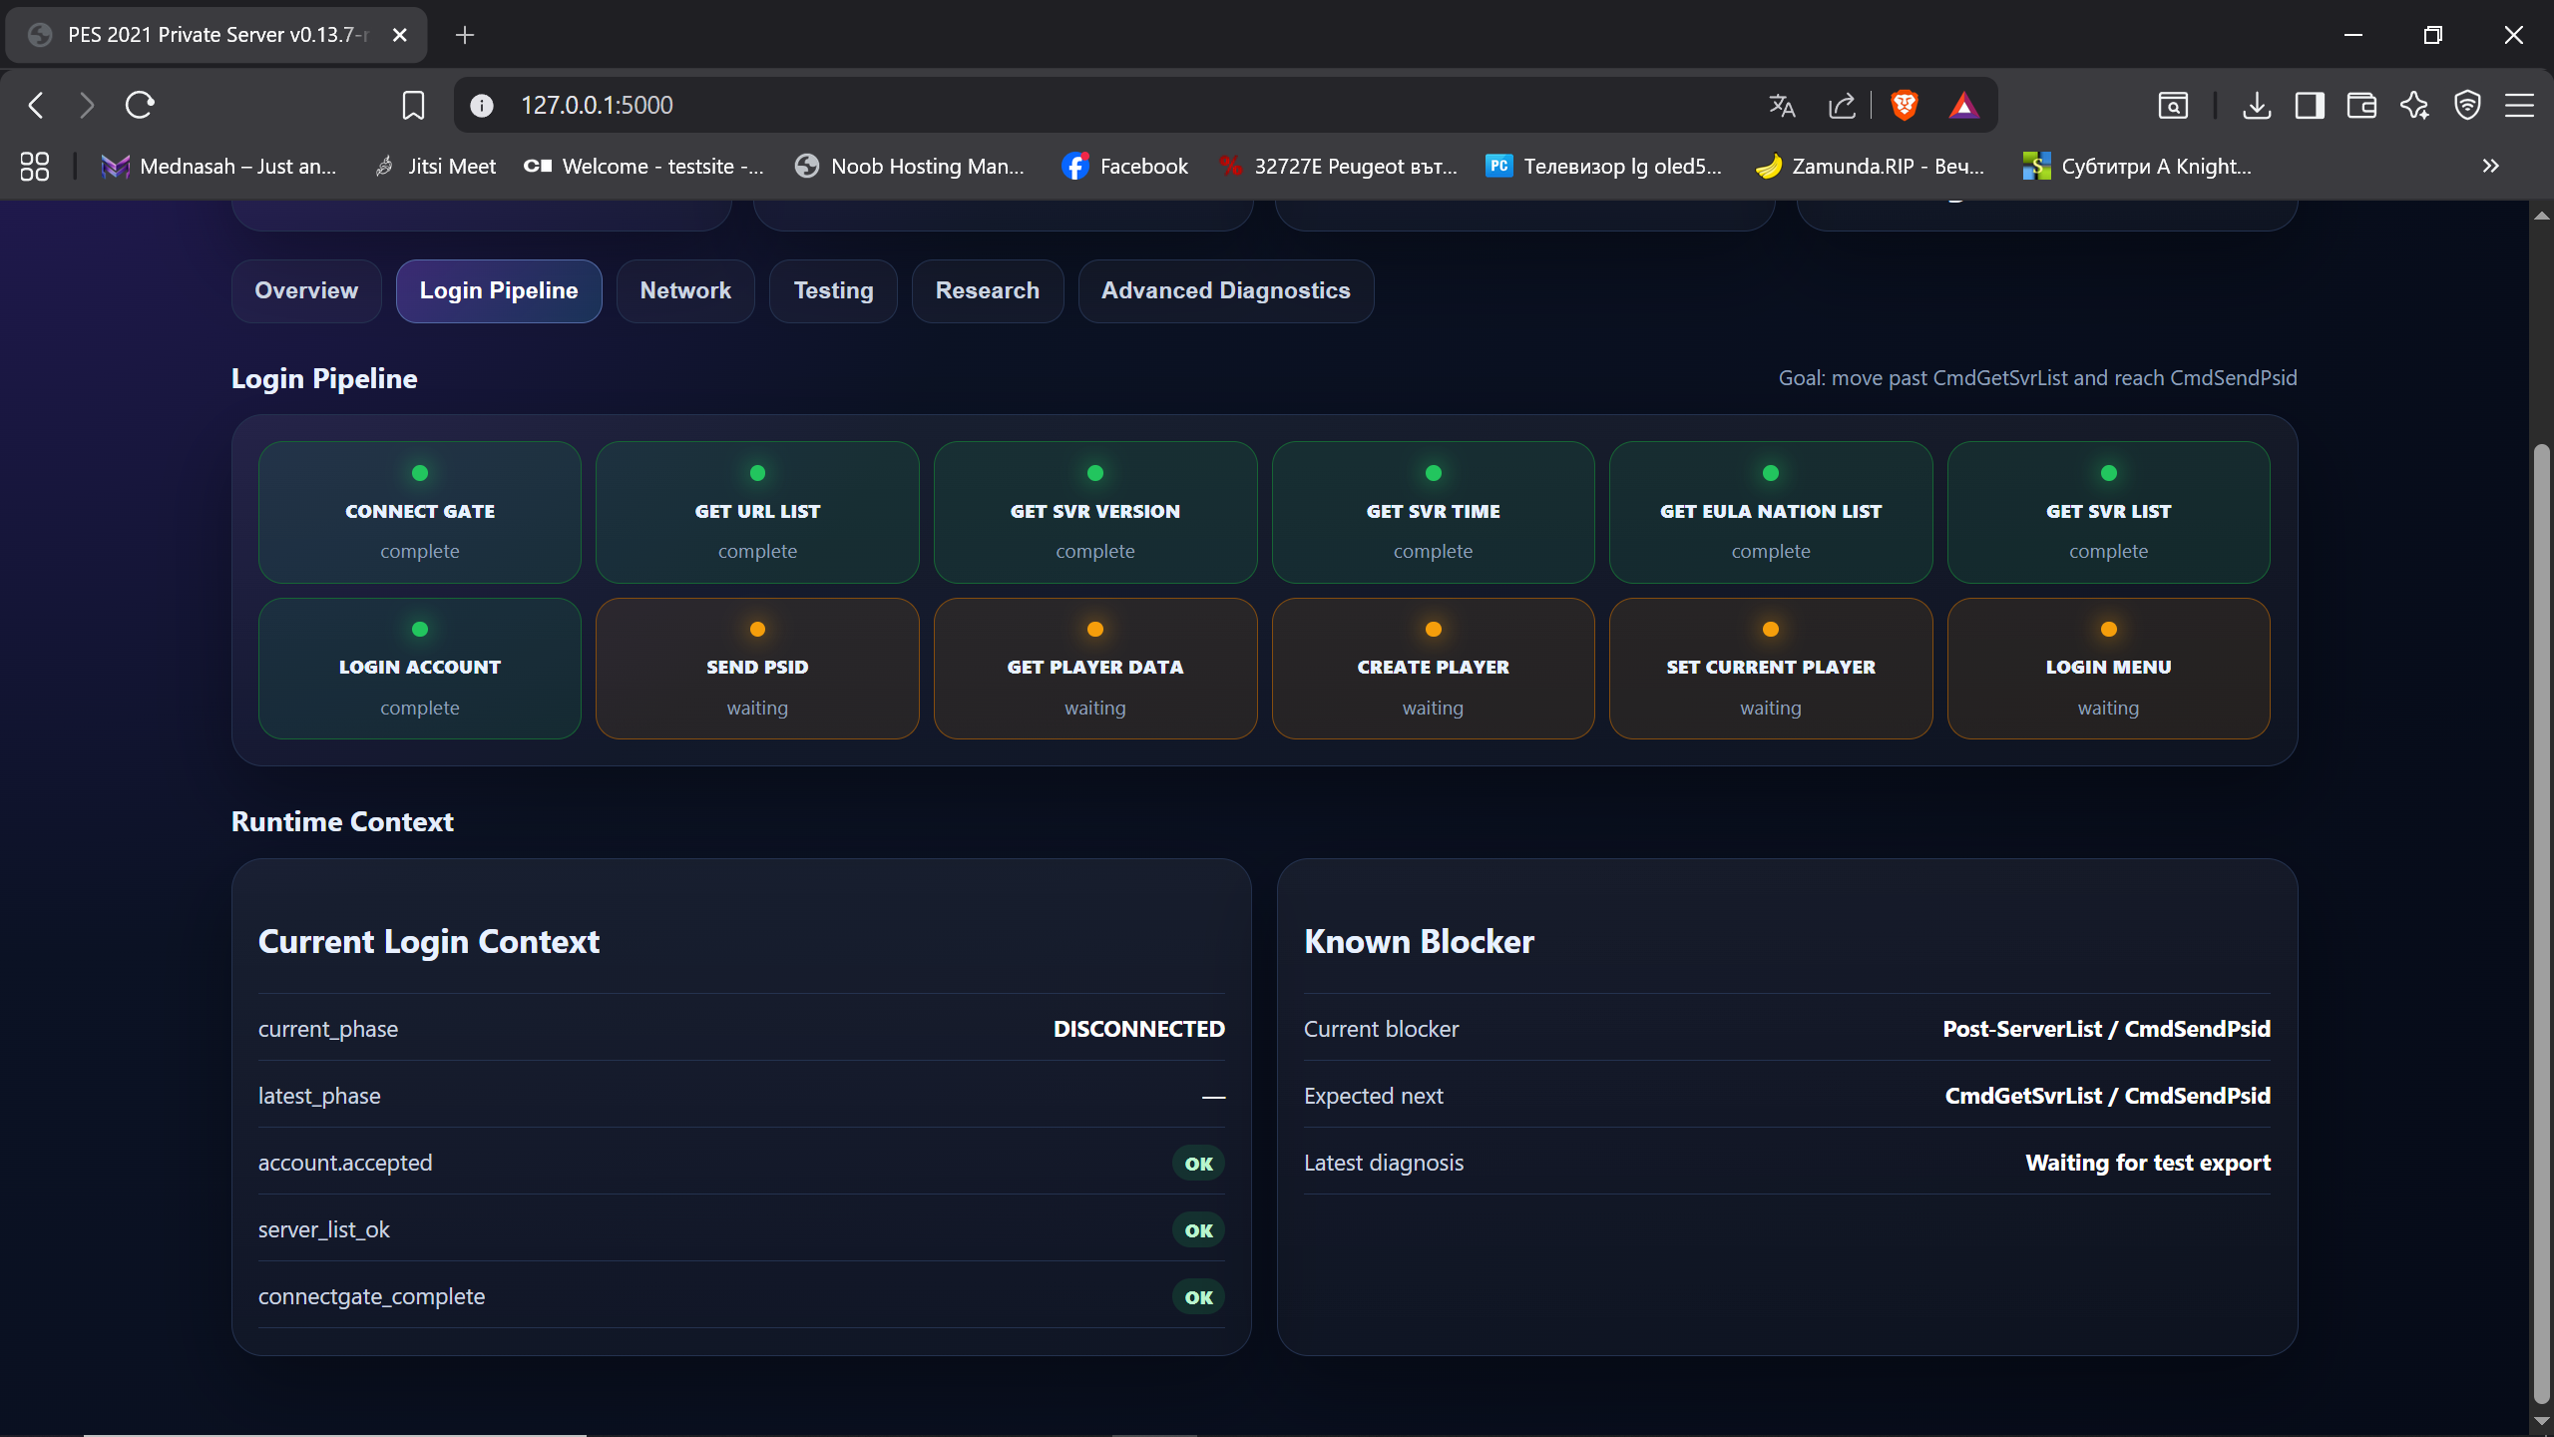Open 32727E Peugeot bookmark
Viewport: 2554px width, 1437px height.
pos(1339,166)
